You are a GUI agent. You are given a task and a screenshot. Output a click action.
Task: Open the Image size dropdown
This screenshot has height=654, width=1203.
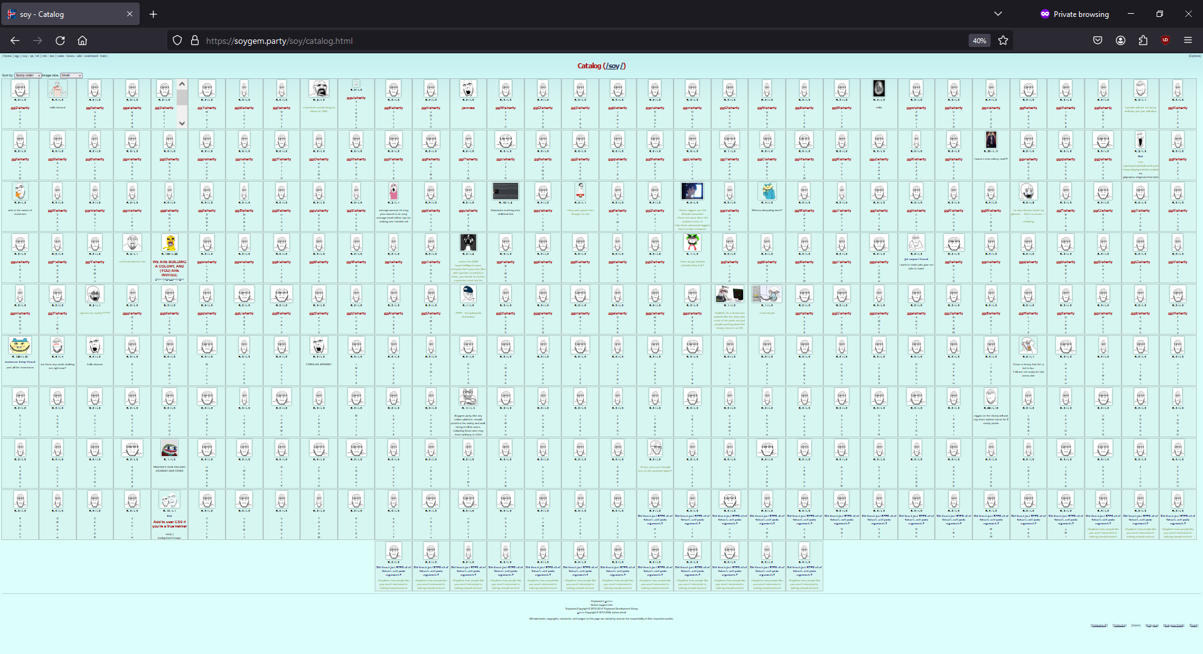(71, 75)
